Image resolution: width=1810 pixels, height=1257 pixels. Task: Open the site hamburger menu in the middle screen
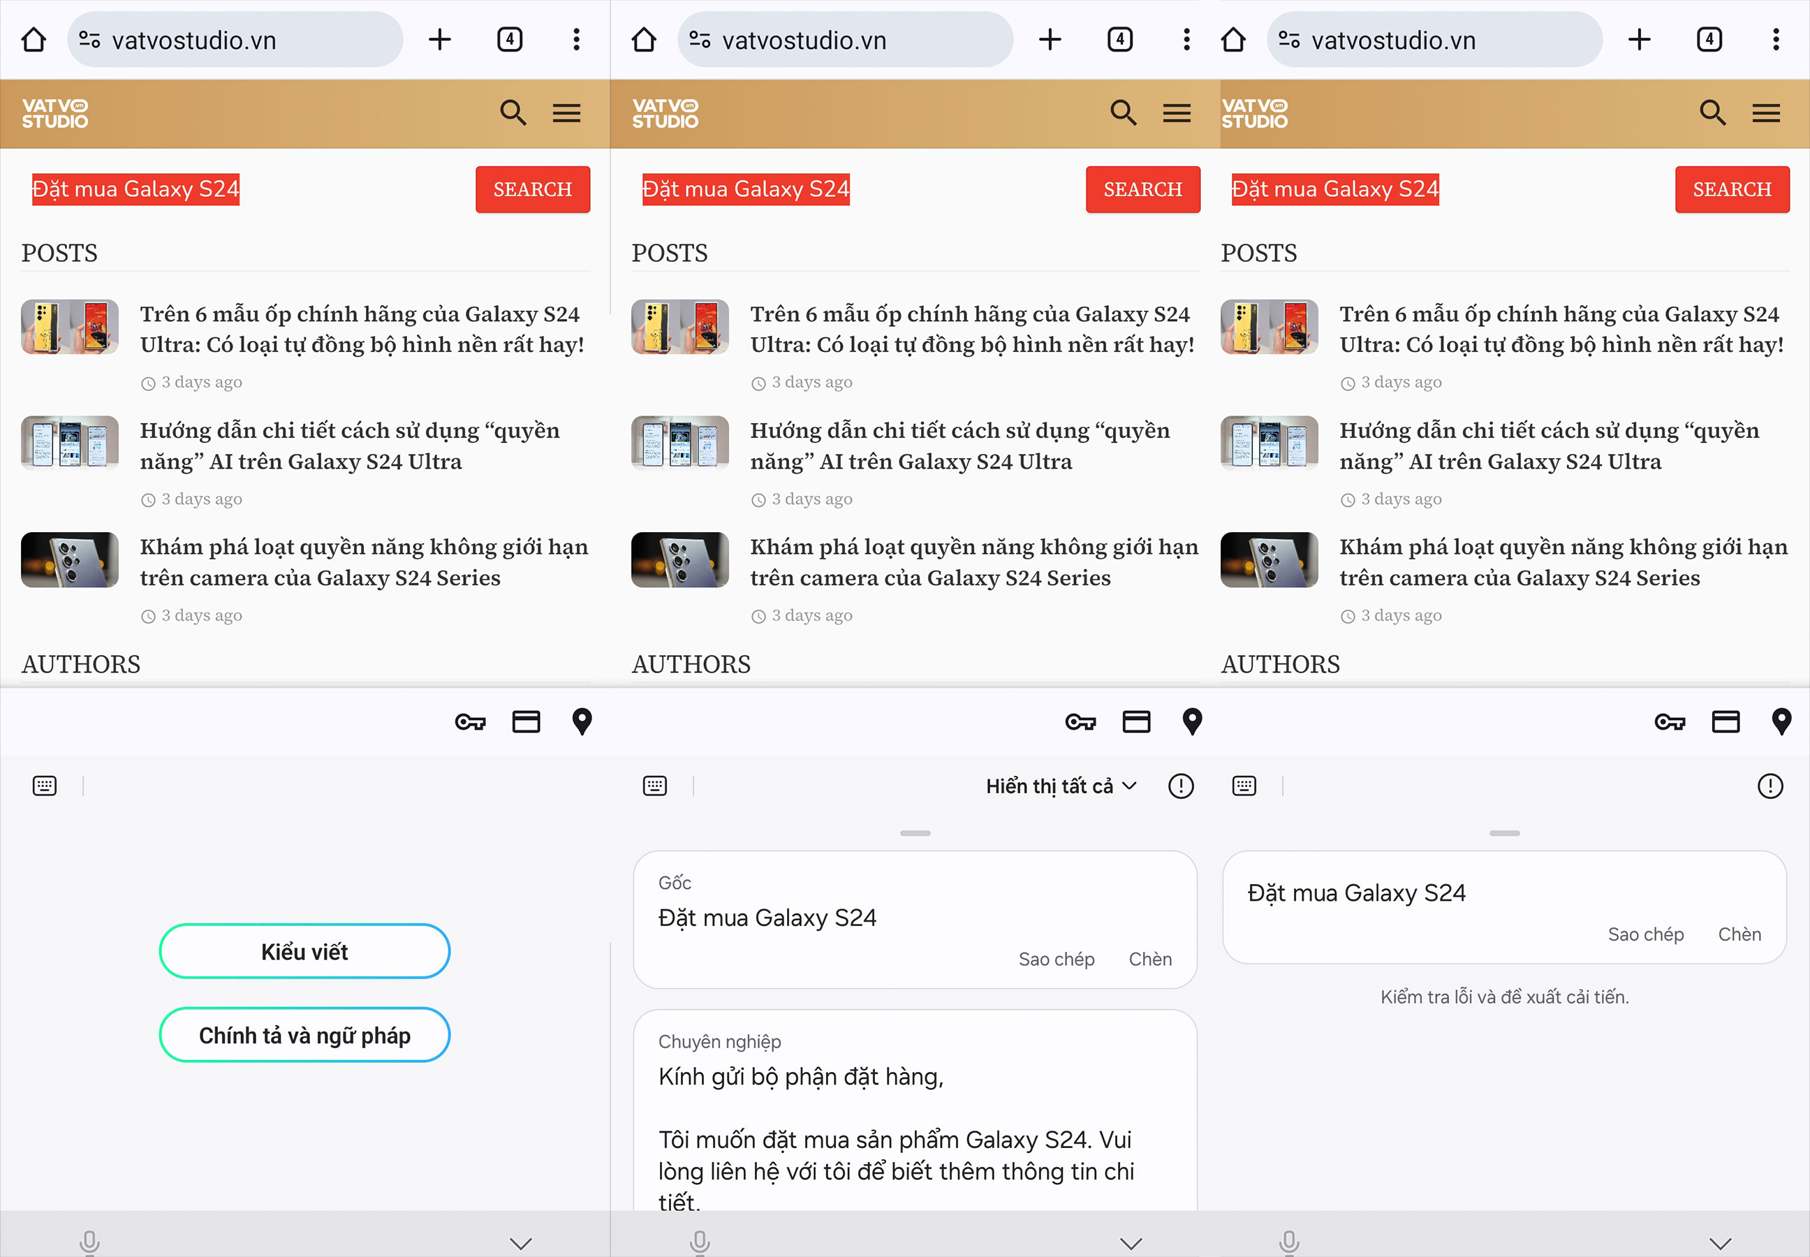click(x=1177, y=113)
